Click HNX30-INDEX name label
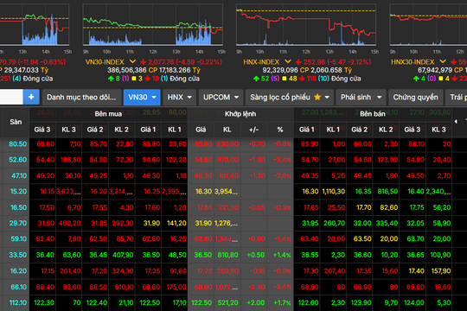 (413, 62)
